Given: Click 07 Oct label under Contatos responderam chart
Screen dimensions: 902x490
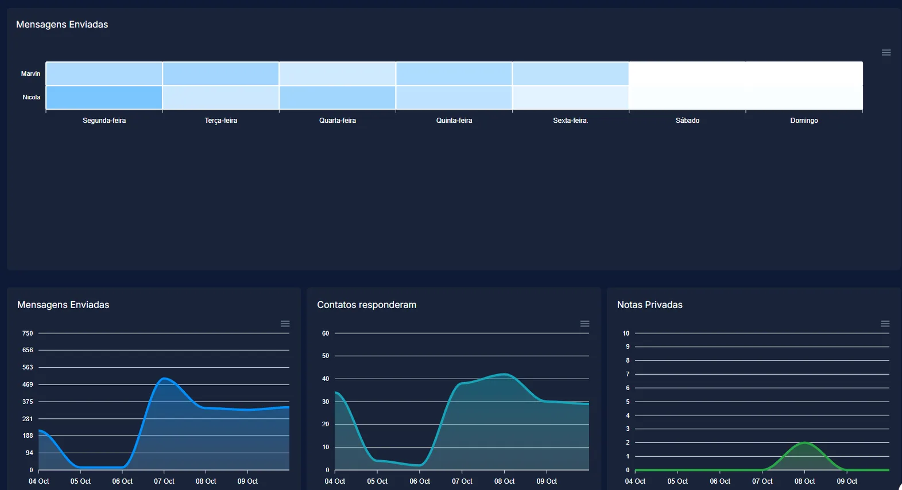Looking at the screenshot, I should (462, 481).
